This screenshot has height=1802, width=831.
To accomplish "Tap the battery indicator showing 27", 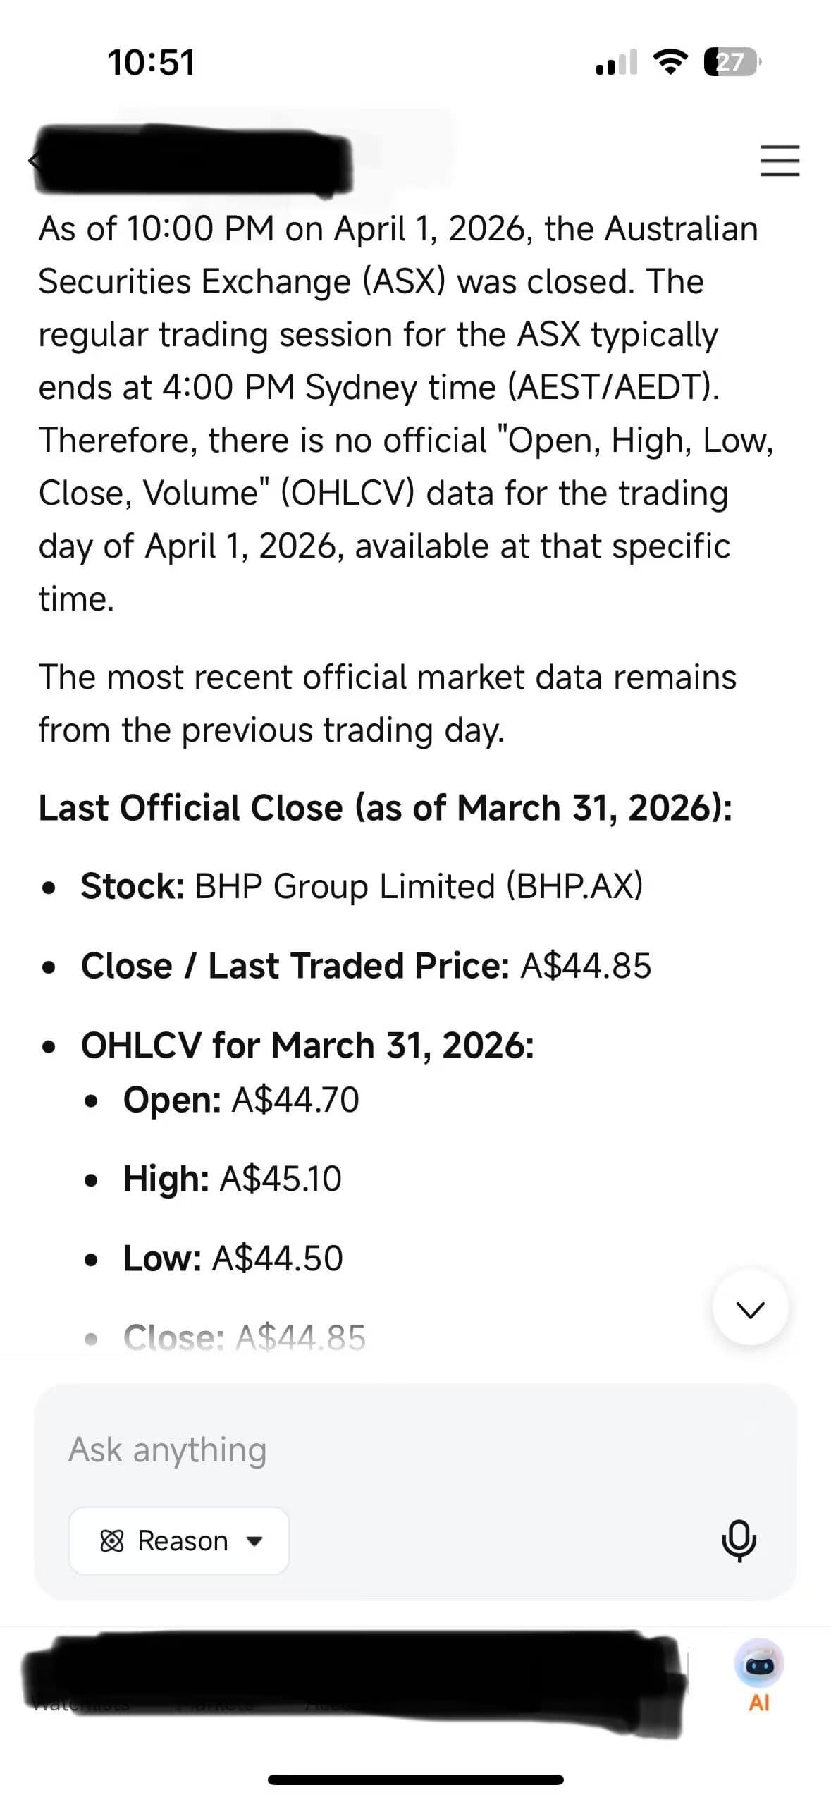I will (x=733, y=62).
